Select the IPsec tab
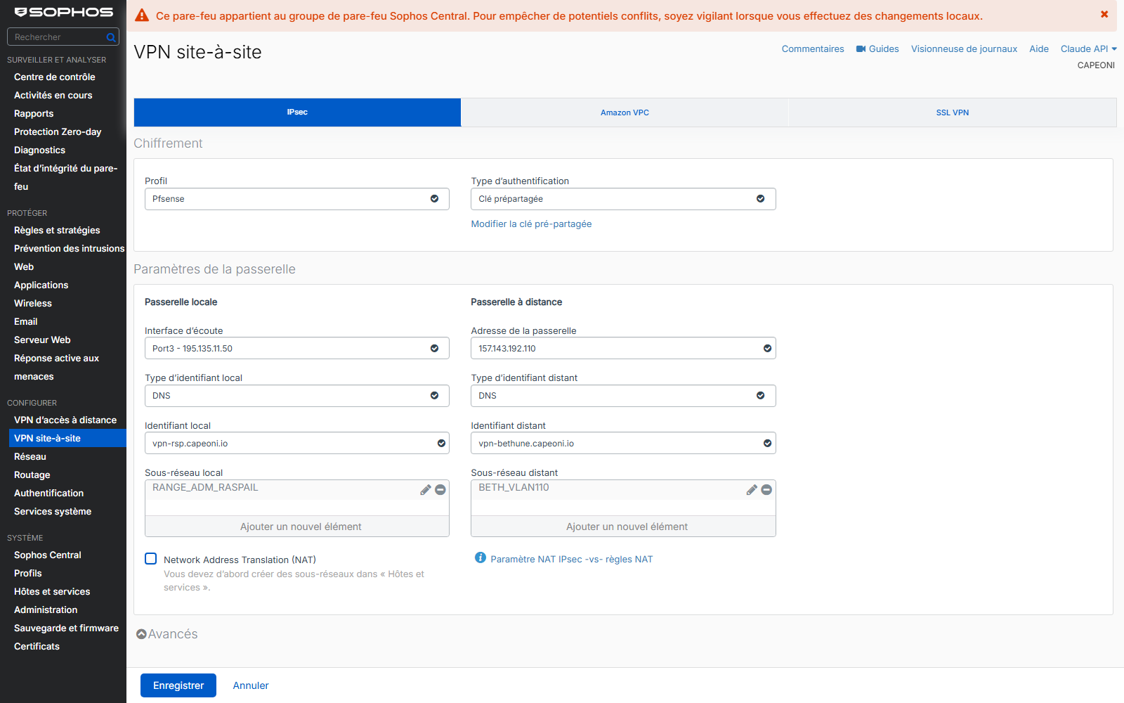1124x703 pixels. pos(297,112)
